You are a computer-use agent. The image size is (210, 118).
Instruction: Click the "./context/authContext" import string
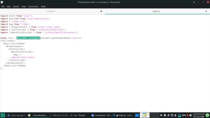(x=50, y=30)
